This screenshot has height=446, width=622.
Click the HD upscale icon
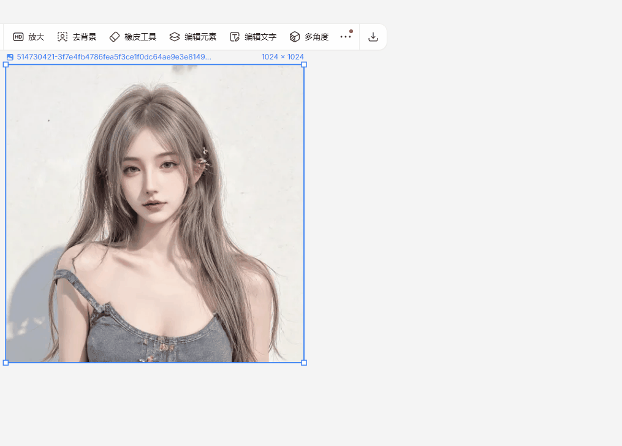click(x=18, y=37)
